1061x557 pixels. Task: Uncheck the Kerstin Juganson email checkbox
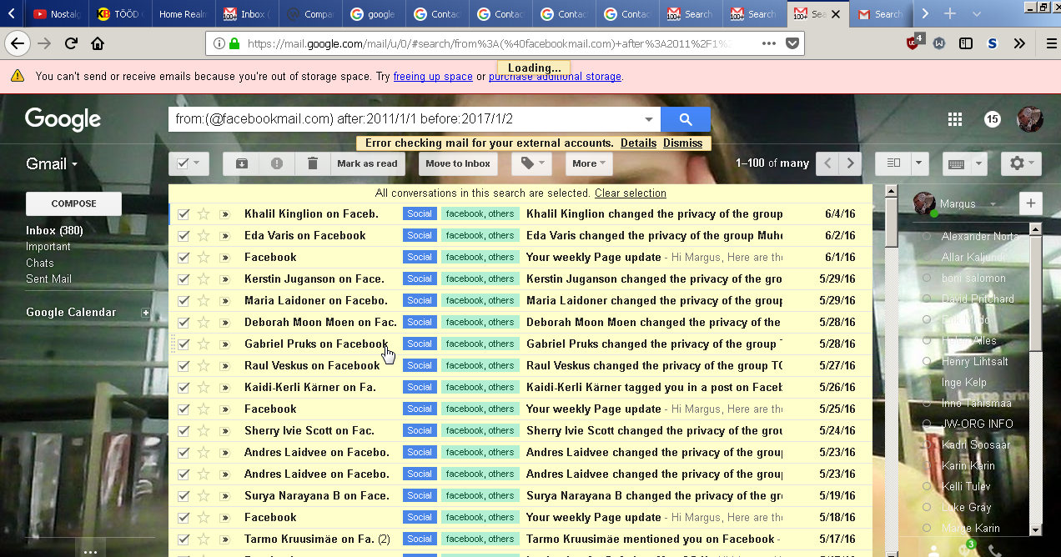(x=184, y=278)
